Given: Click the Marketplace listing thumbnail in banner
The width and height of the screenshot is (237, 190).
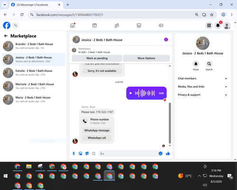Looking at the screenshot, I should pos(74,50).
